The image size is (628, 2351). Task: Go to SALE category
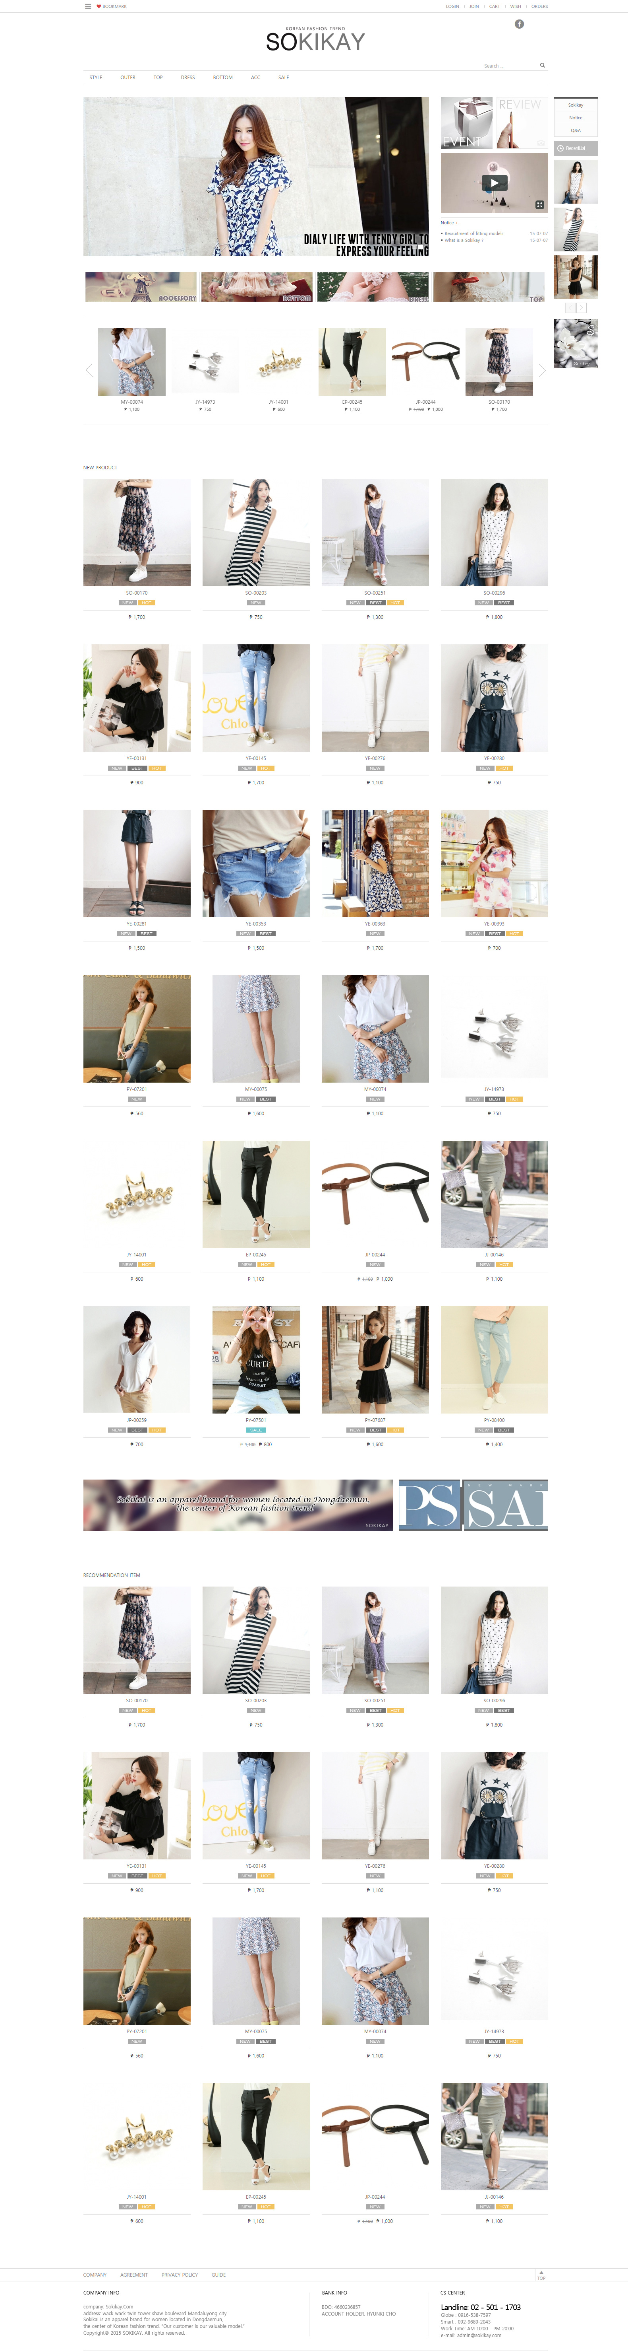pos(284,78)
